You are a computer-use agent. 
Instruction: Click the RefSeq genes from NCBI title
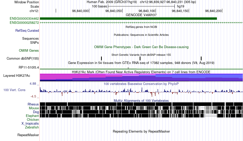click(x=141, y=27)
